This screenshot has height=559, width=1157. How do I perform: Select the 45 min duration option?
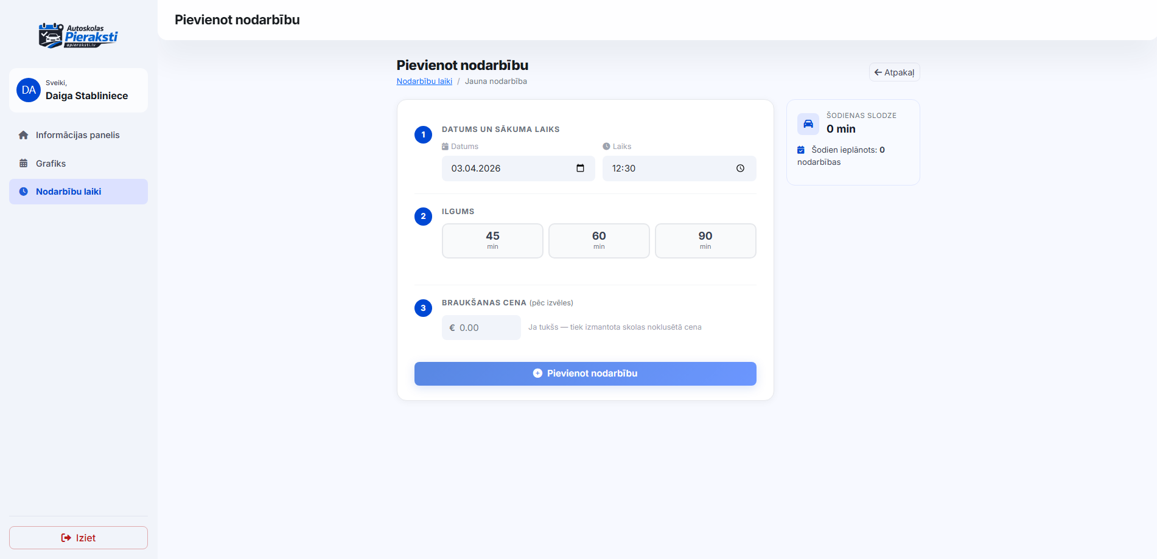tap(492, 241)
